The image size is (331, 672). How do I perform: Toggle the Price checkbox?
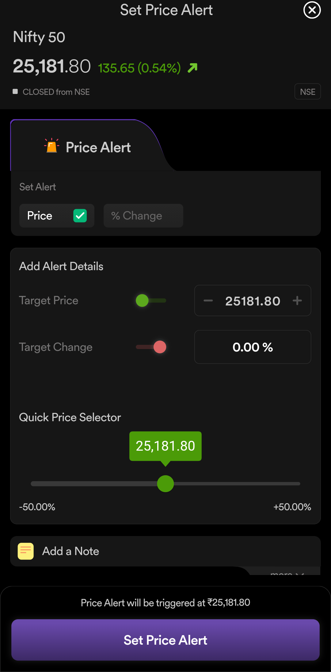pyautogui.click(x=80, y=216)
